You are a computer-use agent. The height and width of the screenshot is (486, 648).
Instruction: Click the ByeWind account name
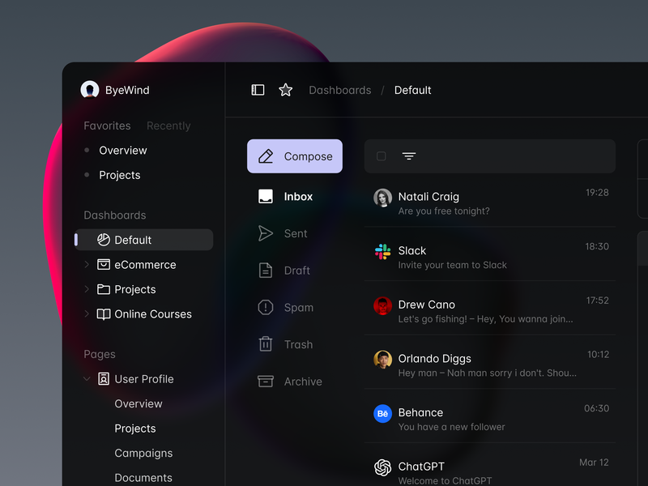(127, 90)
